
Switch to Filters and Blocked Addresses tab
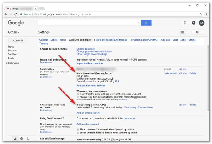point(110,40)
